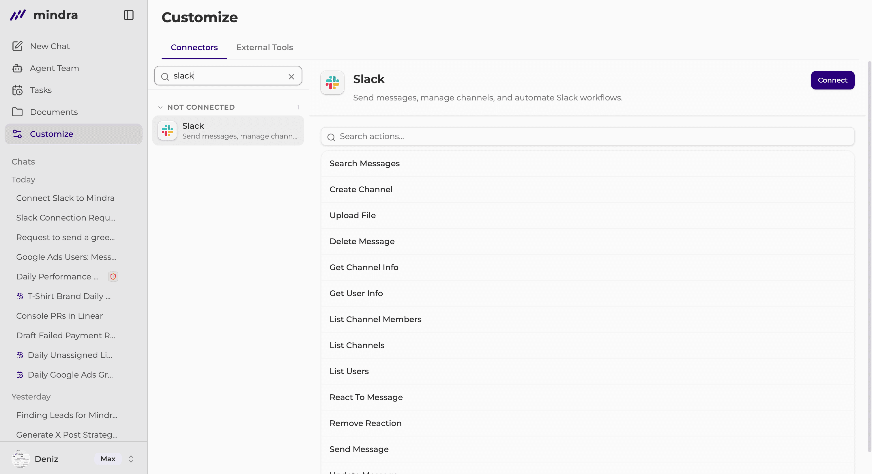
Task: Open the Daily Unassigned Li... chat
Action: click(x=70, y=355)
